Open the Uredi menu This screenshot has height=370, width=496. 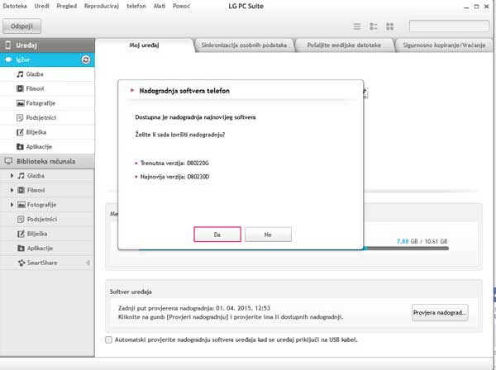tap(42, 6)
